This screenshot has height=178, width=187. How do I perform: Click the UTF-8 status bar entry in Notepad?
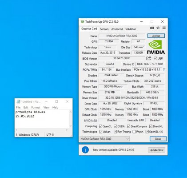(50, 135)
